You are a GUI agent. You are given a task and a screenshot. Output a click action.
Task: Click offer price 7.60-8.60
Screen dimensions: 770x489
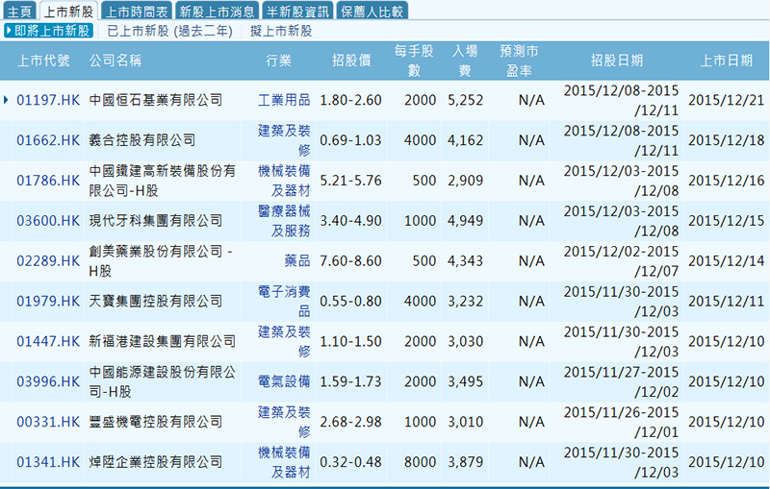click(x=350, y=261)
